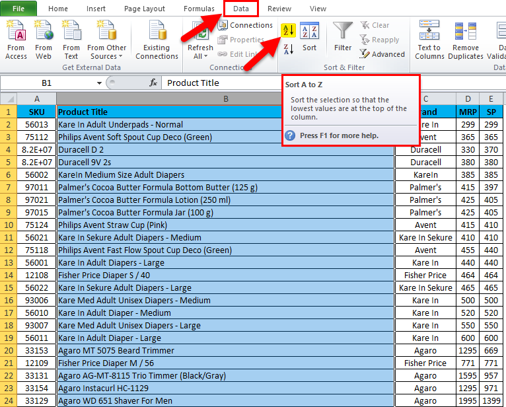The height and width of the screenshot is (407, 506).
Task: Click the Sort A to Z icon
Action: click(x=288, y=30)
